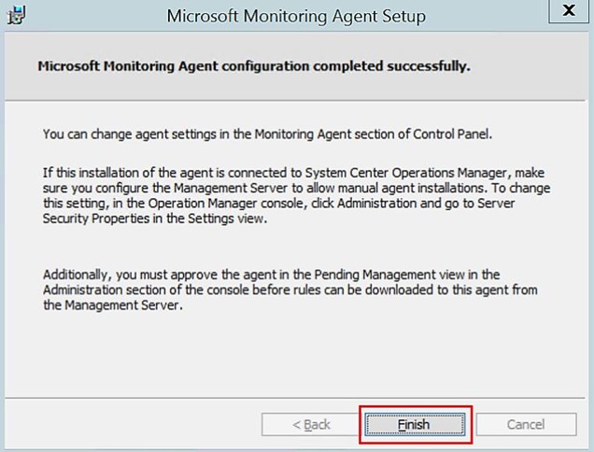Close the setup window with X
The width and height of the screenshot is (594, 452).
coord(569,10)
